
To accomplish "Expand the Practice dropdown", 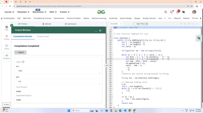I will 64,12.
